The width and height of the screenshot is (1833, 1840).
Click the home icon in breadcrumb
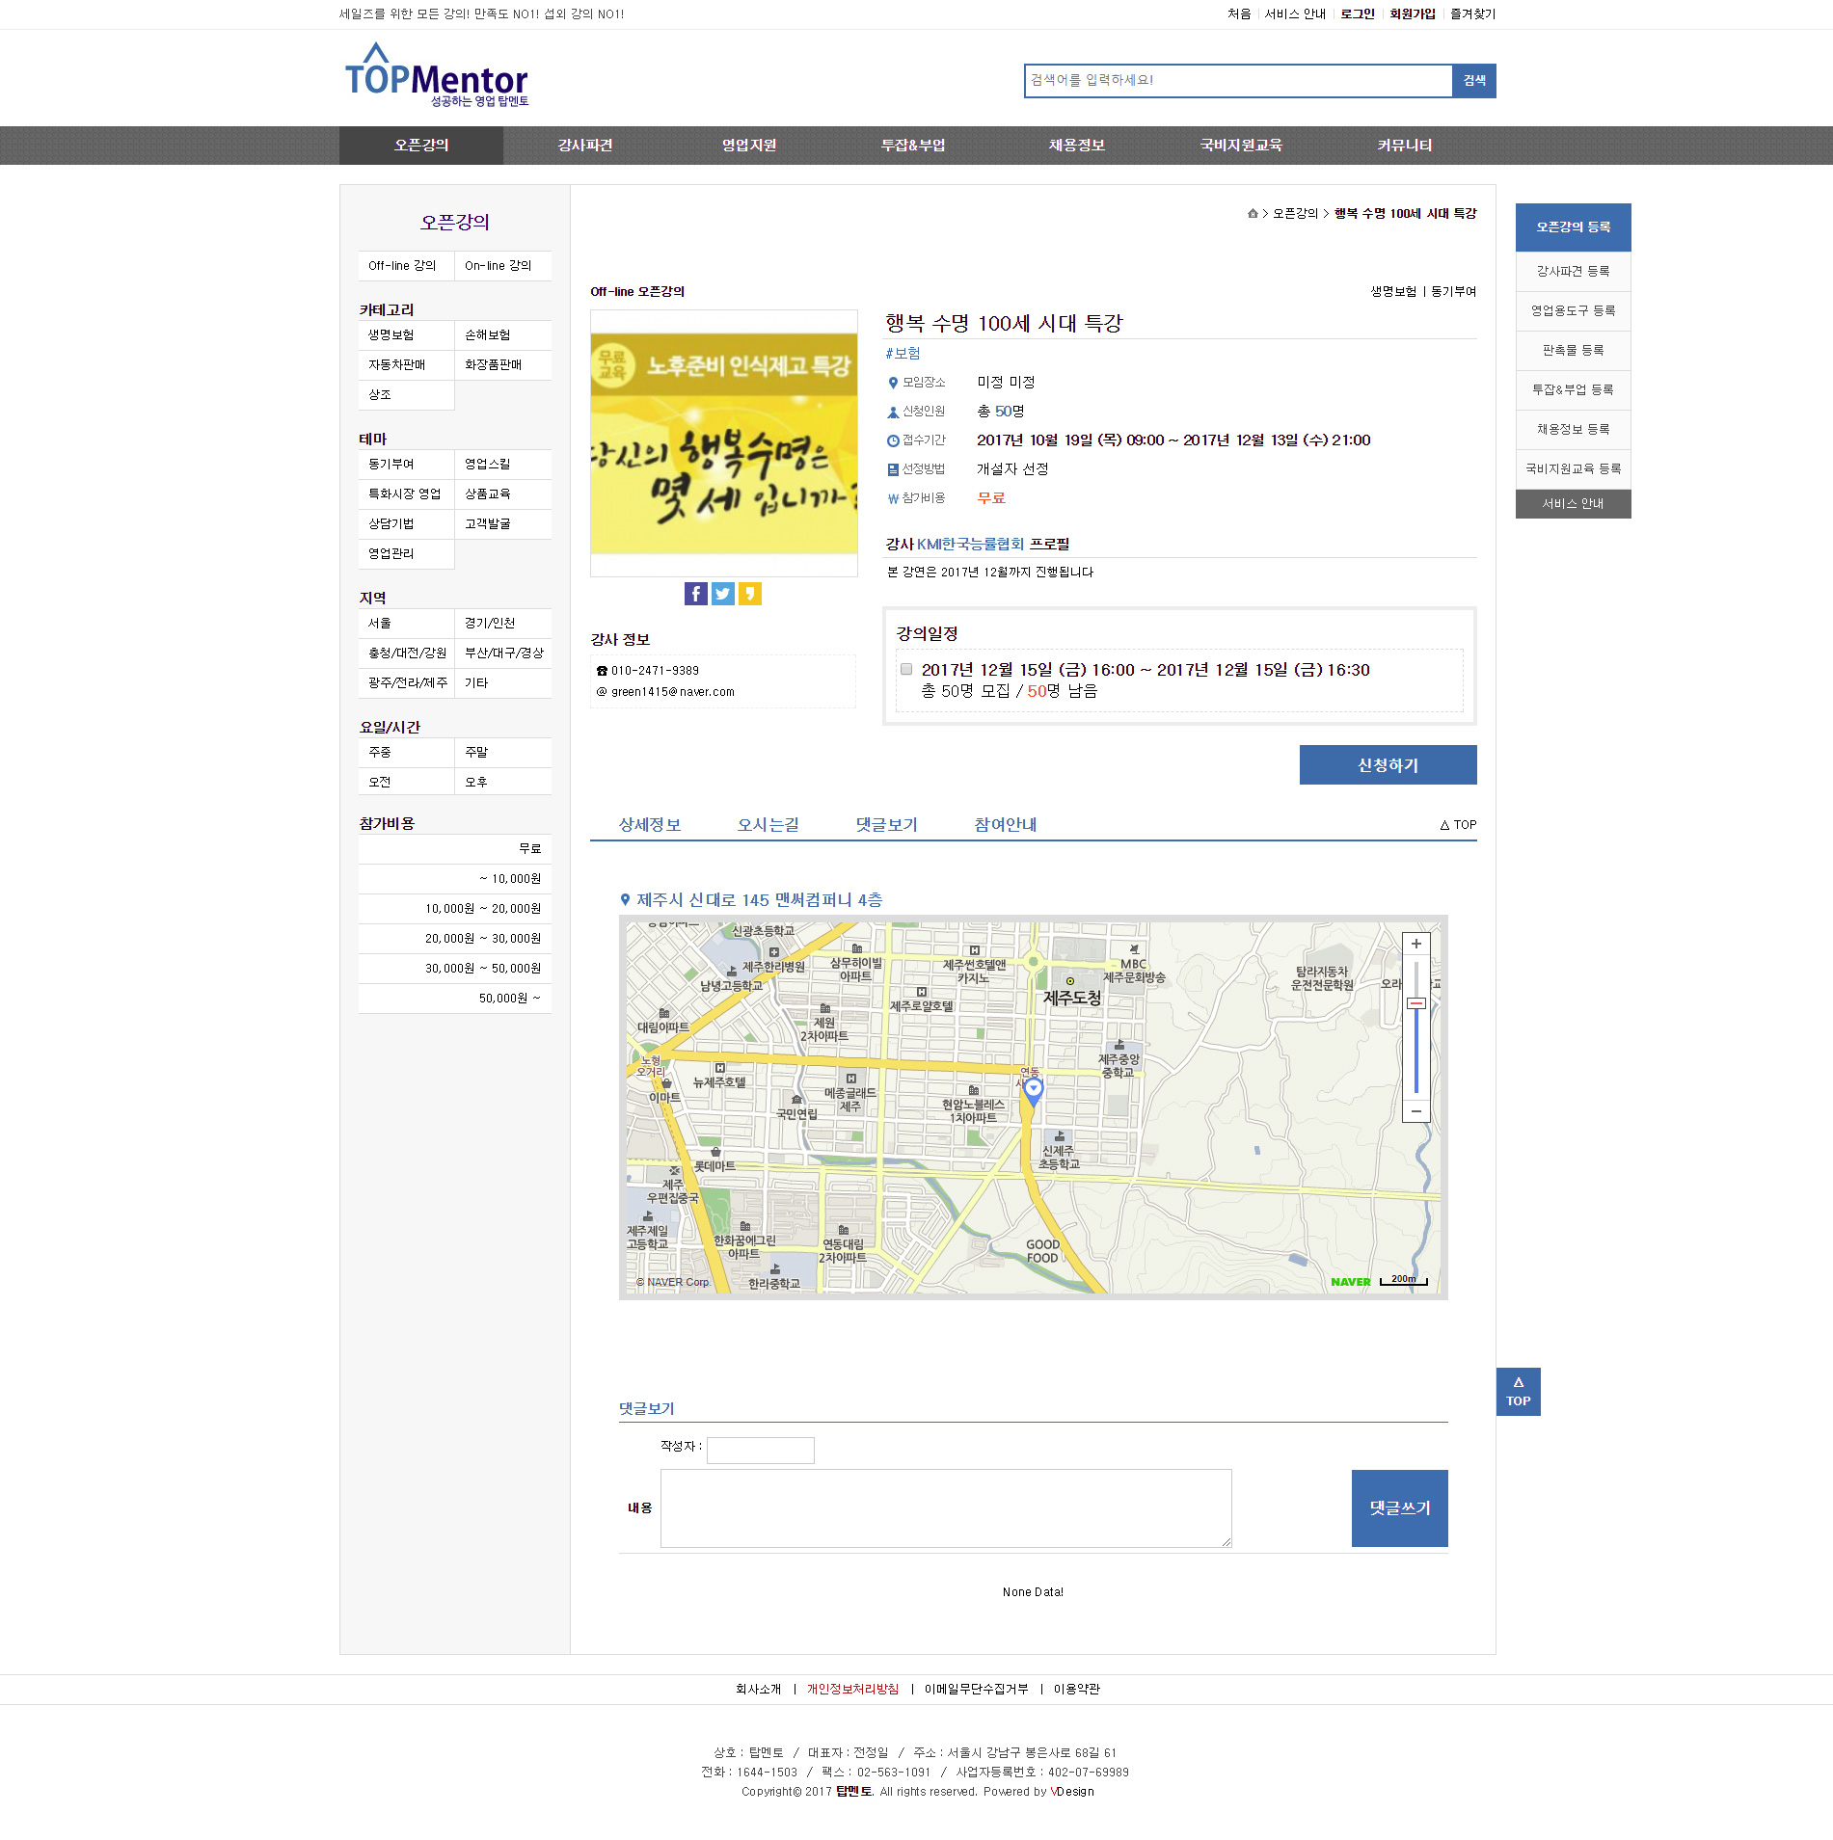1253,214
